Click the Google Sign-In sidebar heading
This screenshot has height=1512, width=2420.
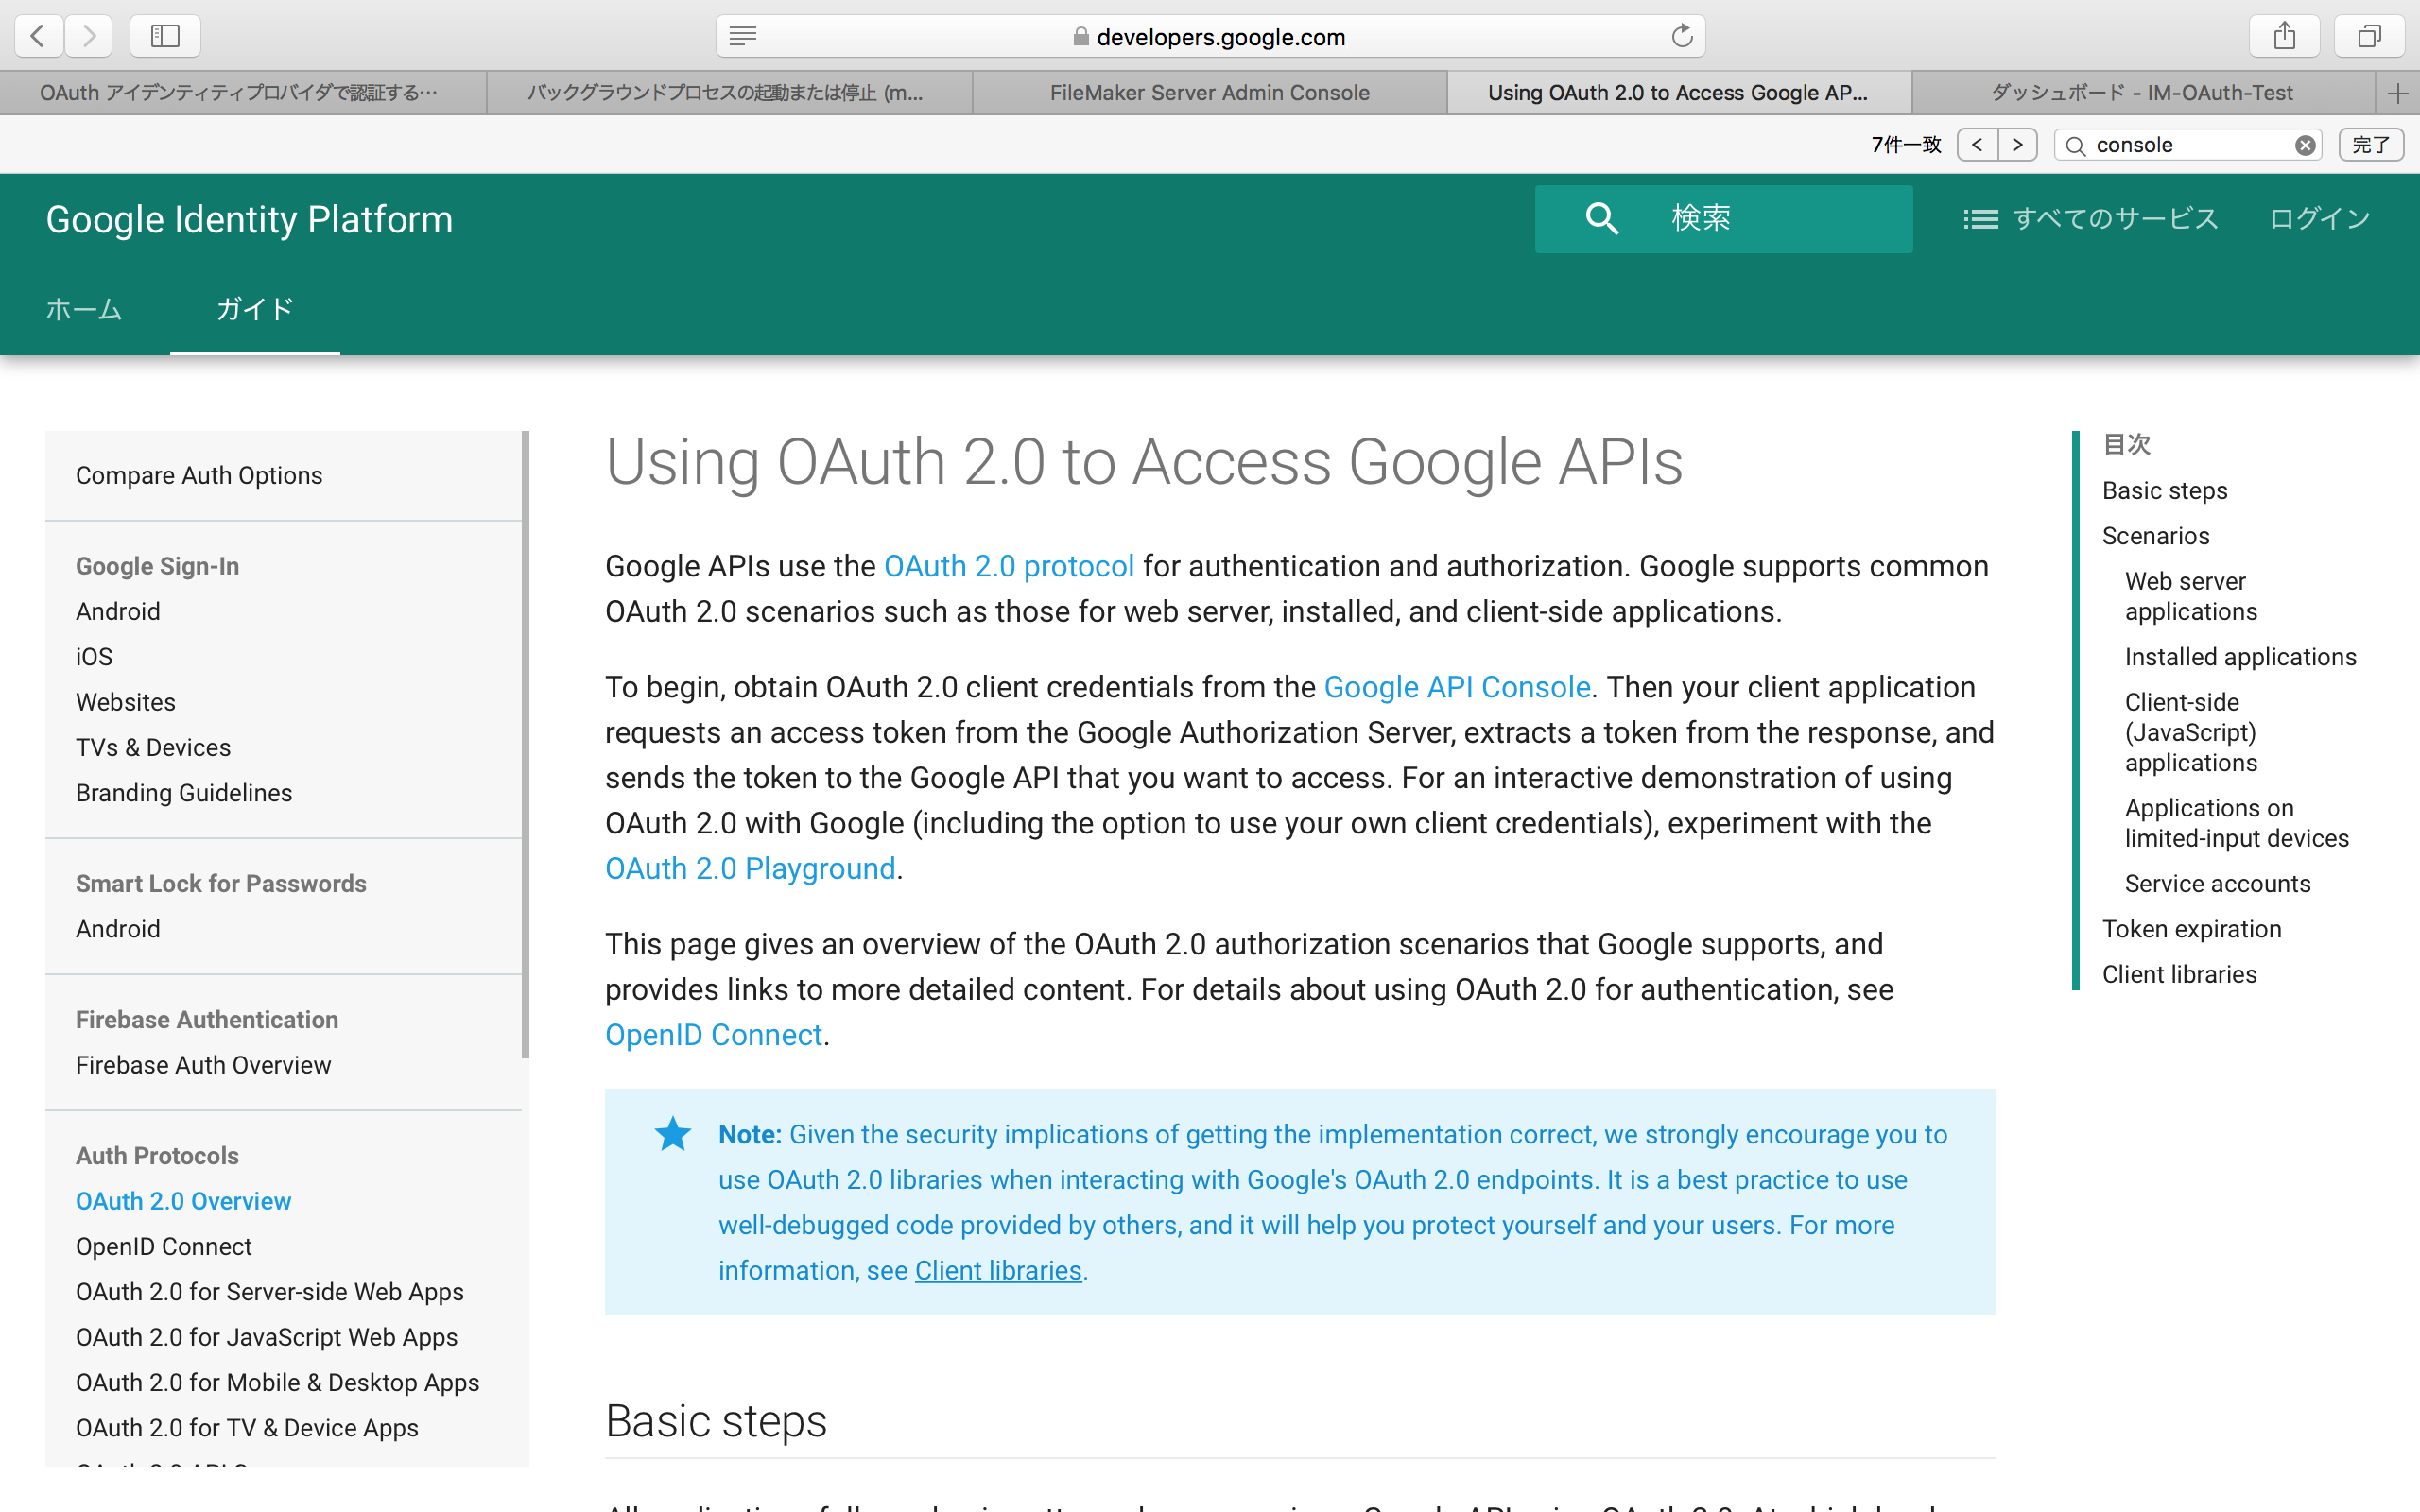(157, 566)
